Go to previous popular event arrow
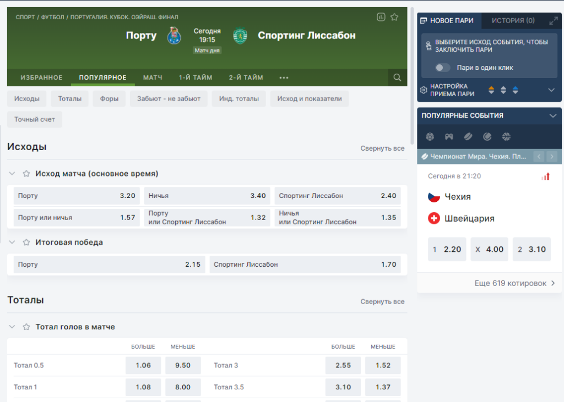The image size is (564, 402). (539, 157)
